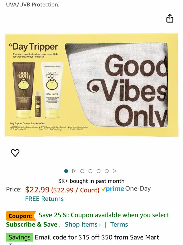The image size is (183, 245).
Task: Tap the $22.99 price text
Action: 37,189
